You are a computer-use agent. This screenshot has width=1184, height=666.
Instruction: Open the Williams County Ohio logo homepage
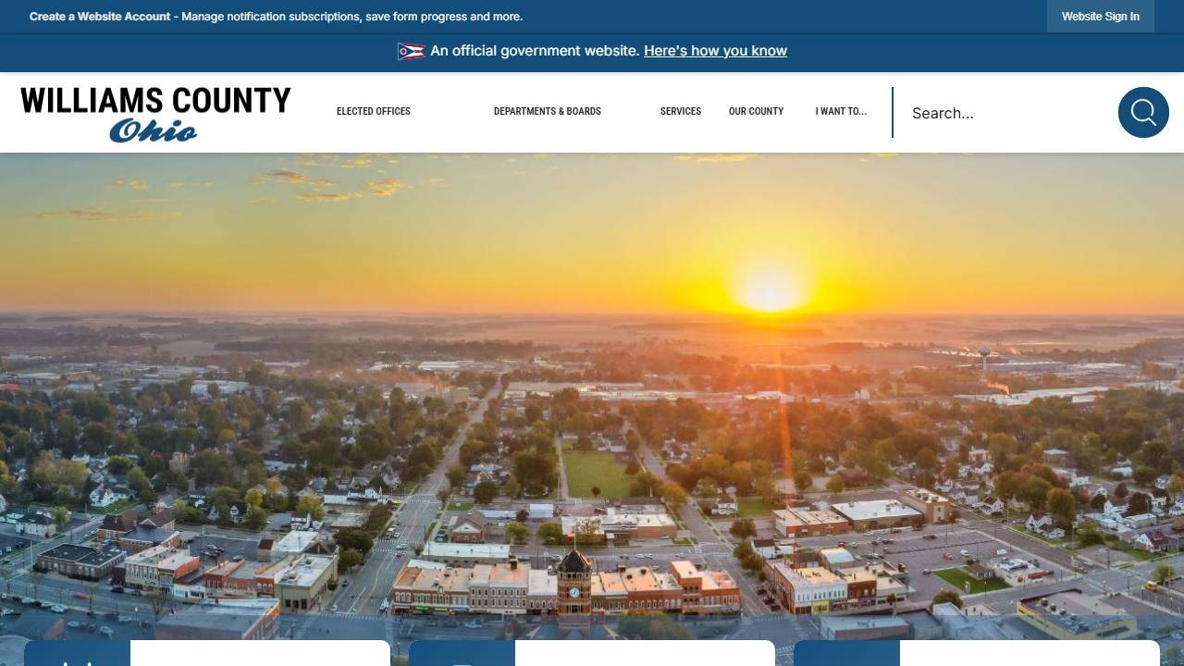(155, 114)
